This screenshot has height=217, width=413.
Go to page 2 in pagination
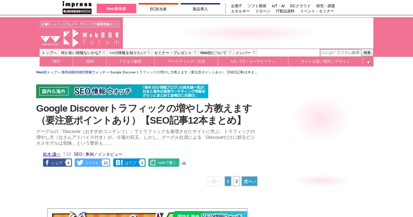(236, 181)
